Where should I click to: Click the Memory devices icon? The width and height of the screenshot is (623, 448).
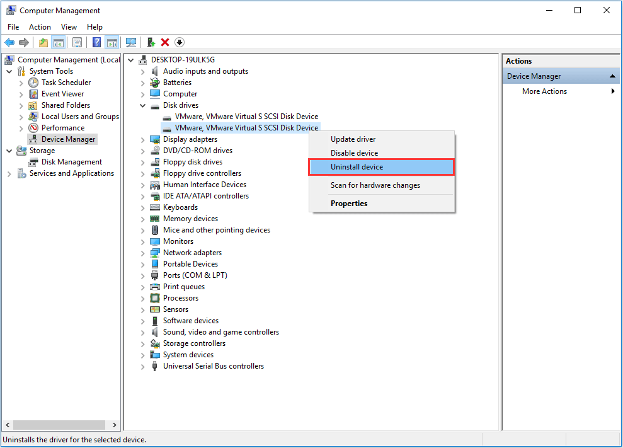(154, 219)
